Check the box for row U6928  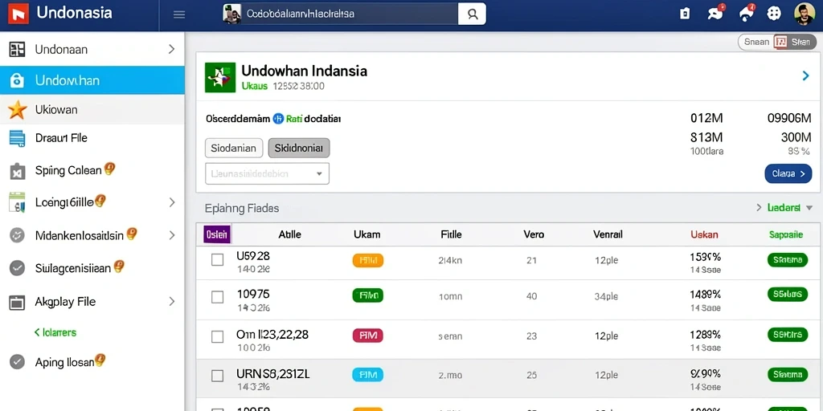(x=217, y=259)
